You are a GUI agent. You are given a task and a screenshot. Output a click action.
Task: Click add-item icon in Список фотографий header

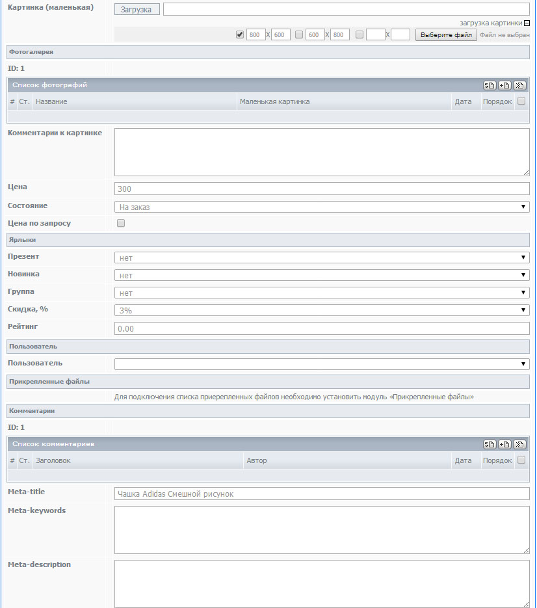504,85
